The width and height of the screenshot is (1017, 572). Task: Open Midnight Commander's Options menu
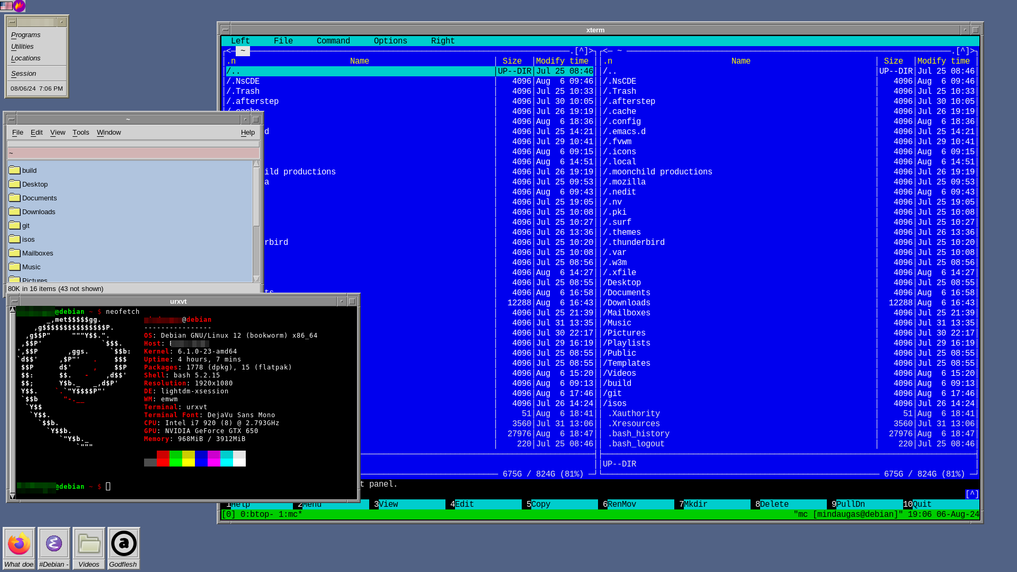(390, 41)
